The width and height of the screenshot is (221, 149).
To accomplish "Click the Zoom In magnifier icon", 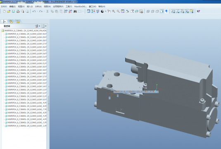I will [x=114, y=11].
